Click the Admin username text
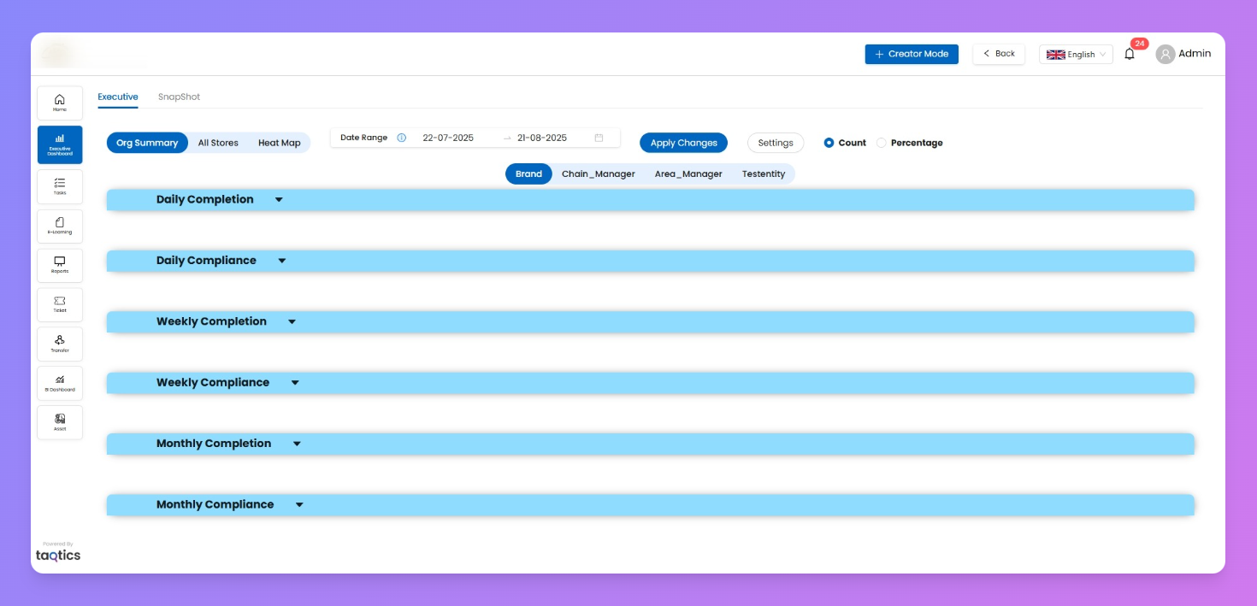This screenshot has height=606, width=1257. click(x=1195, y=54)
